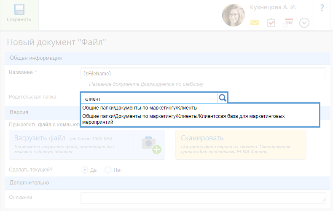Viewport: 333px width, 211px height.
Task: Click the Сохранить floppy disk icon
Action: click(x=19, y=10)
